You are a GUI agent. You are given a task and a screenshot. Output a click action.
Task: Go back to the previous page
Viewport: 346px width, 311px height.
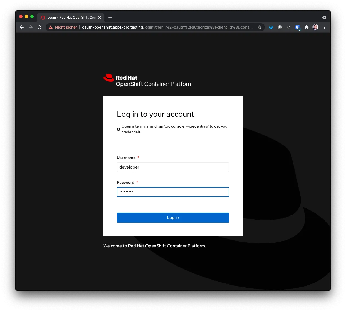22,27
